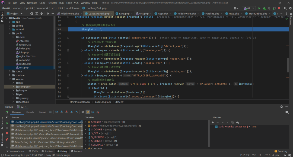Click Run with Coverage icon
Screen dimensions: 293x157
tap(269, 8)
